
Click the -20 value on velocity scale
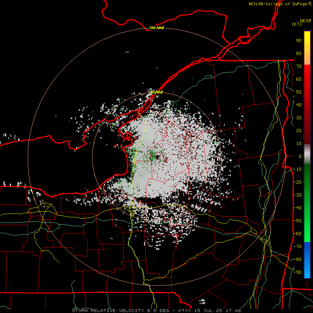pyautogui.click(x=297, y=182)
